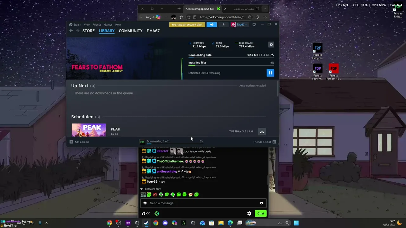Image resolution: width=406 pixels, height=228 pixels.
Task: Open the browser favorites list icon
Action: tap(181, 17)
